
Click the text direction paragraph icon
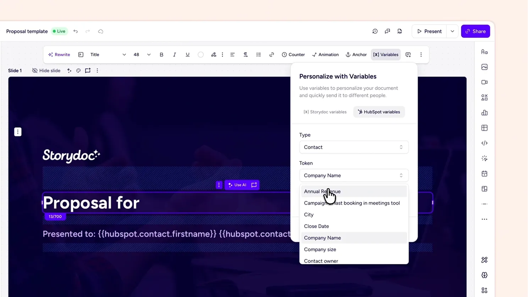246,55
